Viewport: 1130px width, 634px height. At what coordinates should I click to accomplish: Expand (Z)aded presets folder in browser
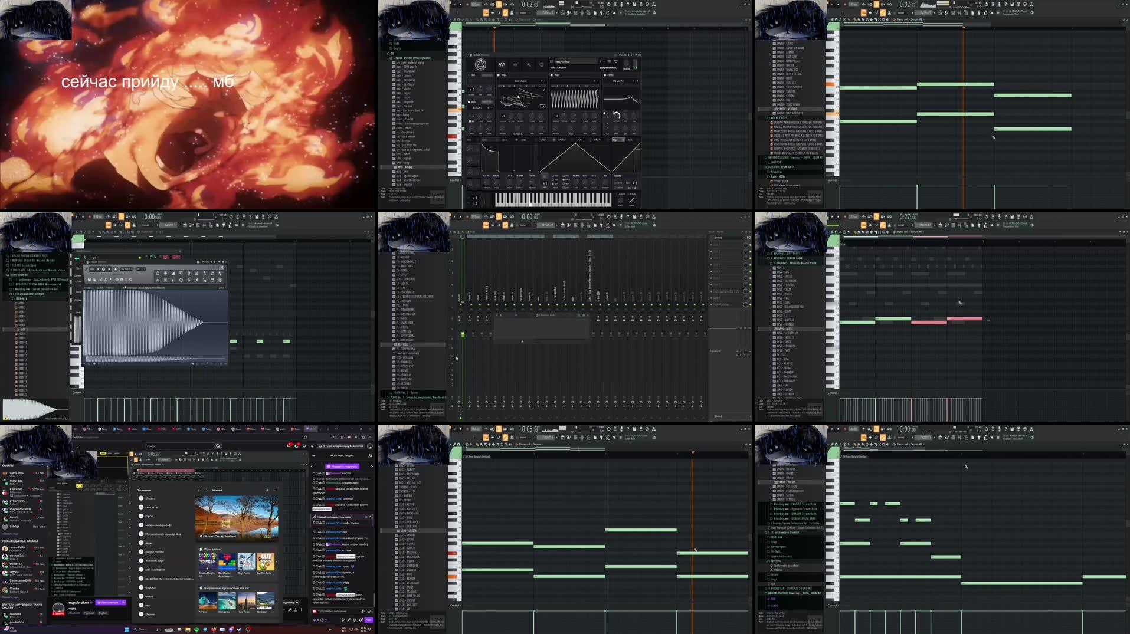pyautogui.click(x=412, y=58)
